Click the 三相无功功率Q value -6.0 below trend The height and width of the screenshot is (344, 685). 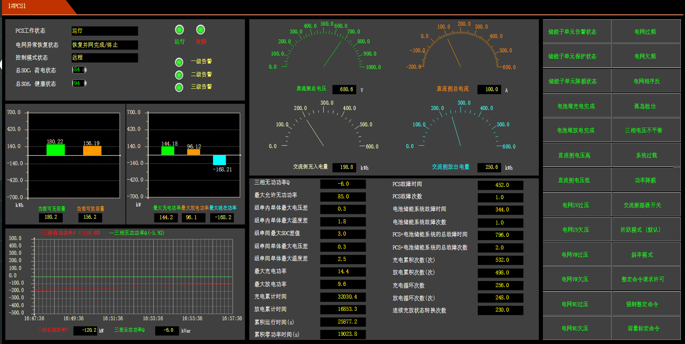(x=167, y=331)
